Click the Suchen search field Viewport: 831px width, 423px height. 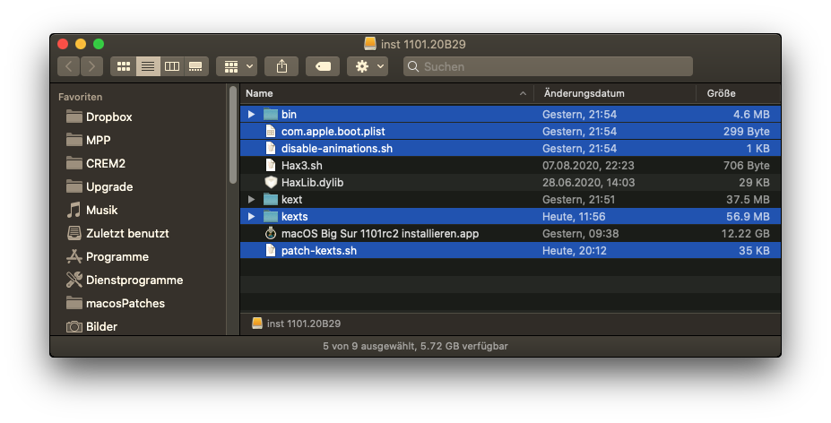[x=548, y=66]
